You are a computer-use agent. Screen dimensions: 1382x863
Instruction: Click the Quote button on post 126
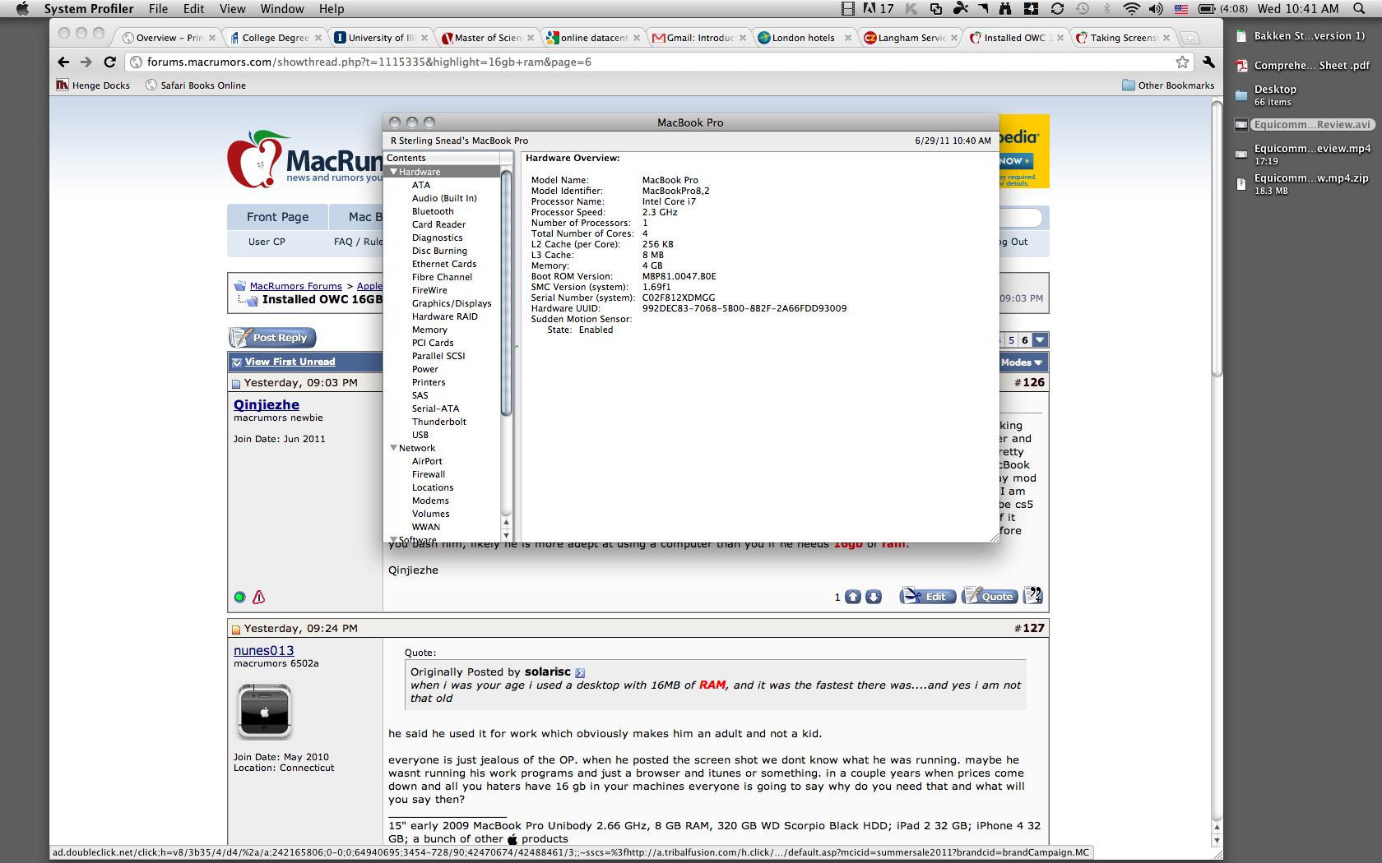click(x=990, y=597)
